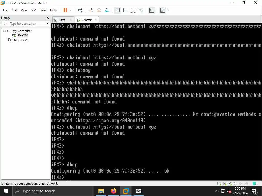Toggle the library sidebar view icon
Viewport: 262px width, 196px height.
click(118, 10)
